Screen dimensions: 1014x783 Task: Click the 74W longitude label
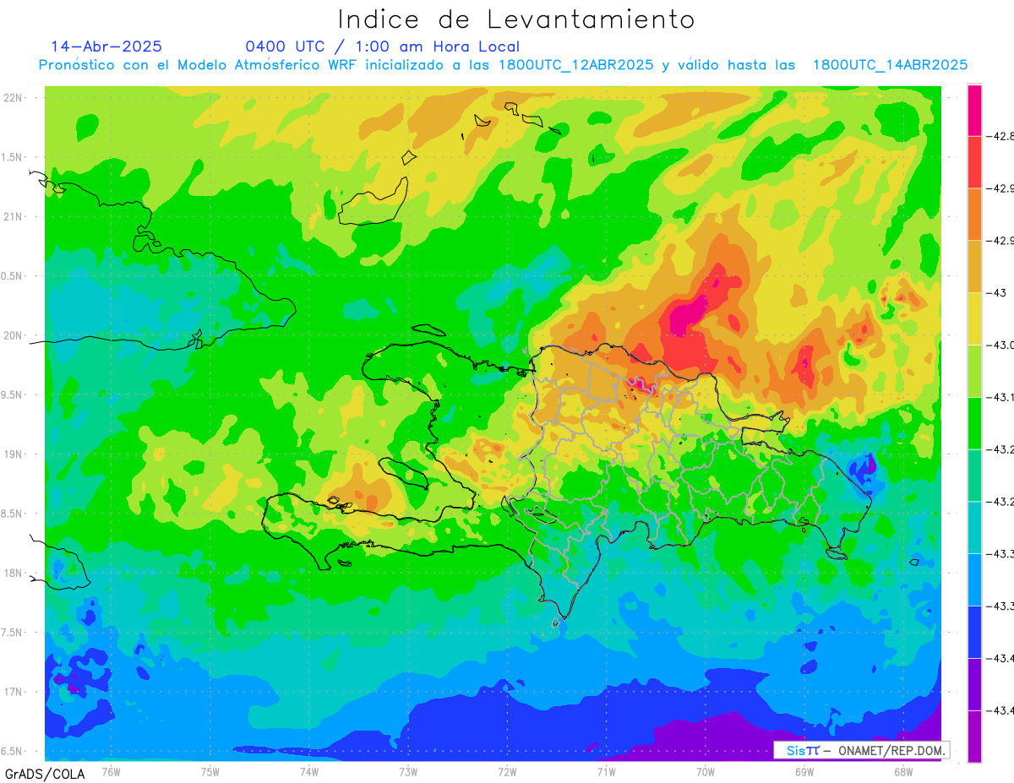click(x=309, y=772)
